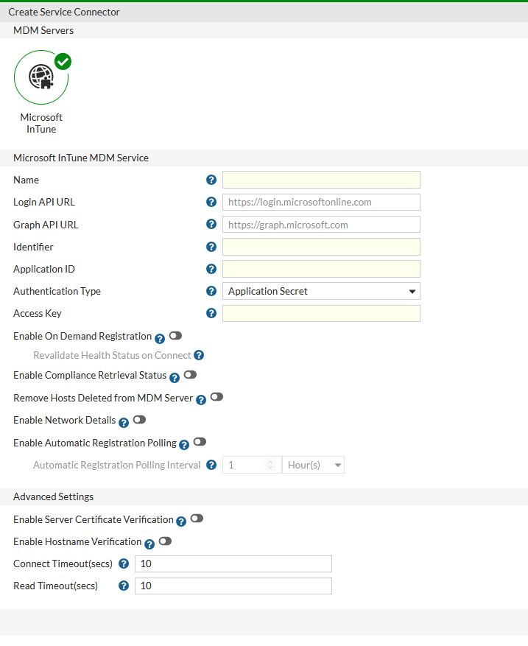Image resolution: width=528 pixels, height=646 pixels.
Task: Open help for Login API URL
Action: tap(211, 202)
